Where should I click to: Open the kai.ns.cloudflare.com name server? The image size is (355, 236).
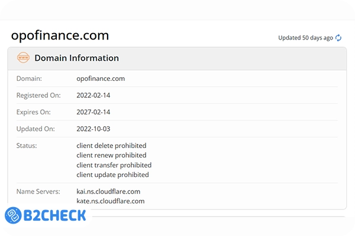point(108,192)
